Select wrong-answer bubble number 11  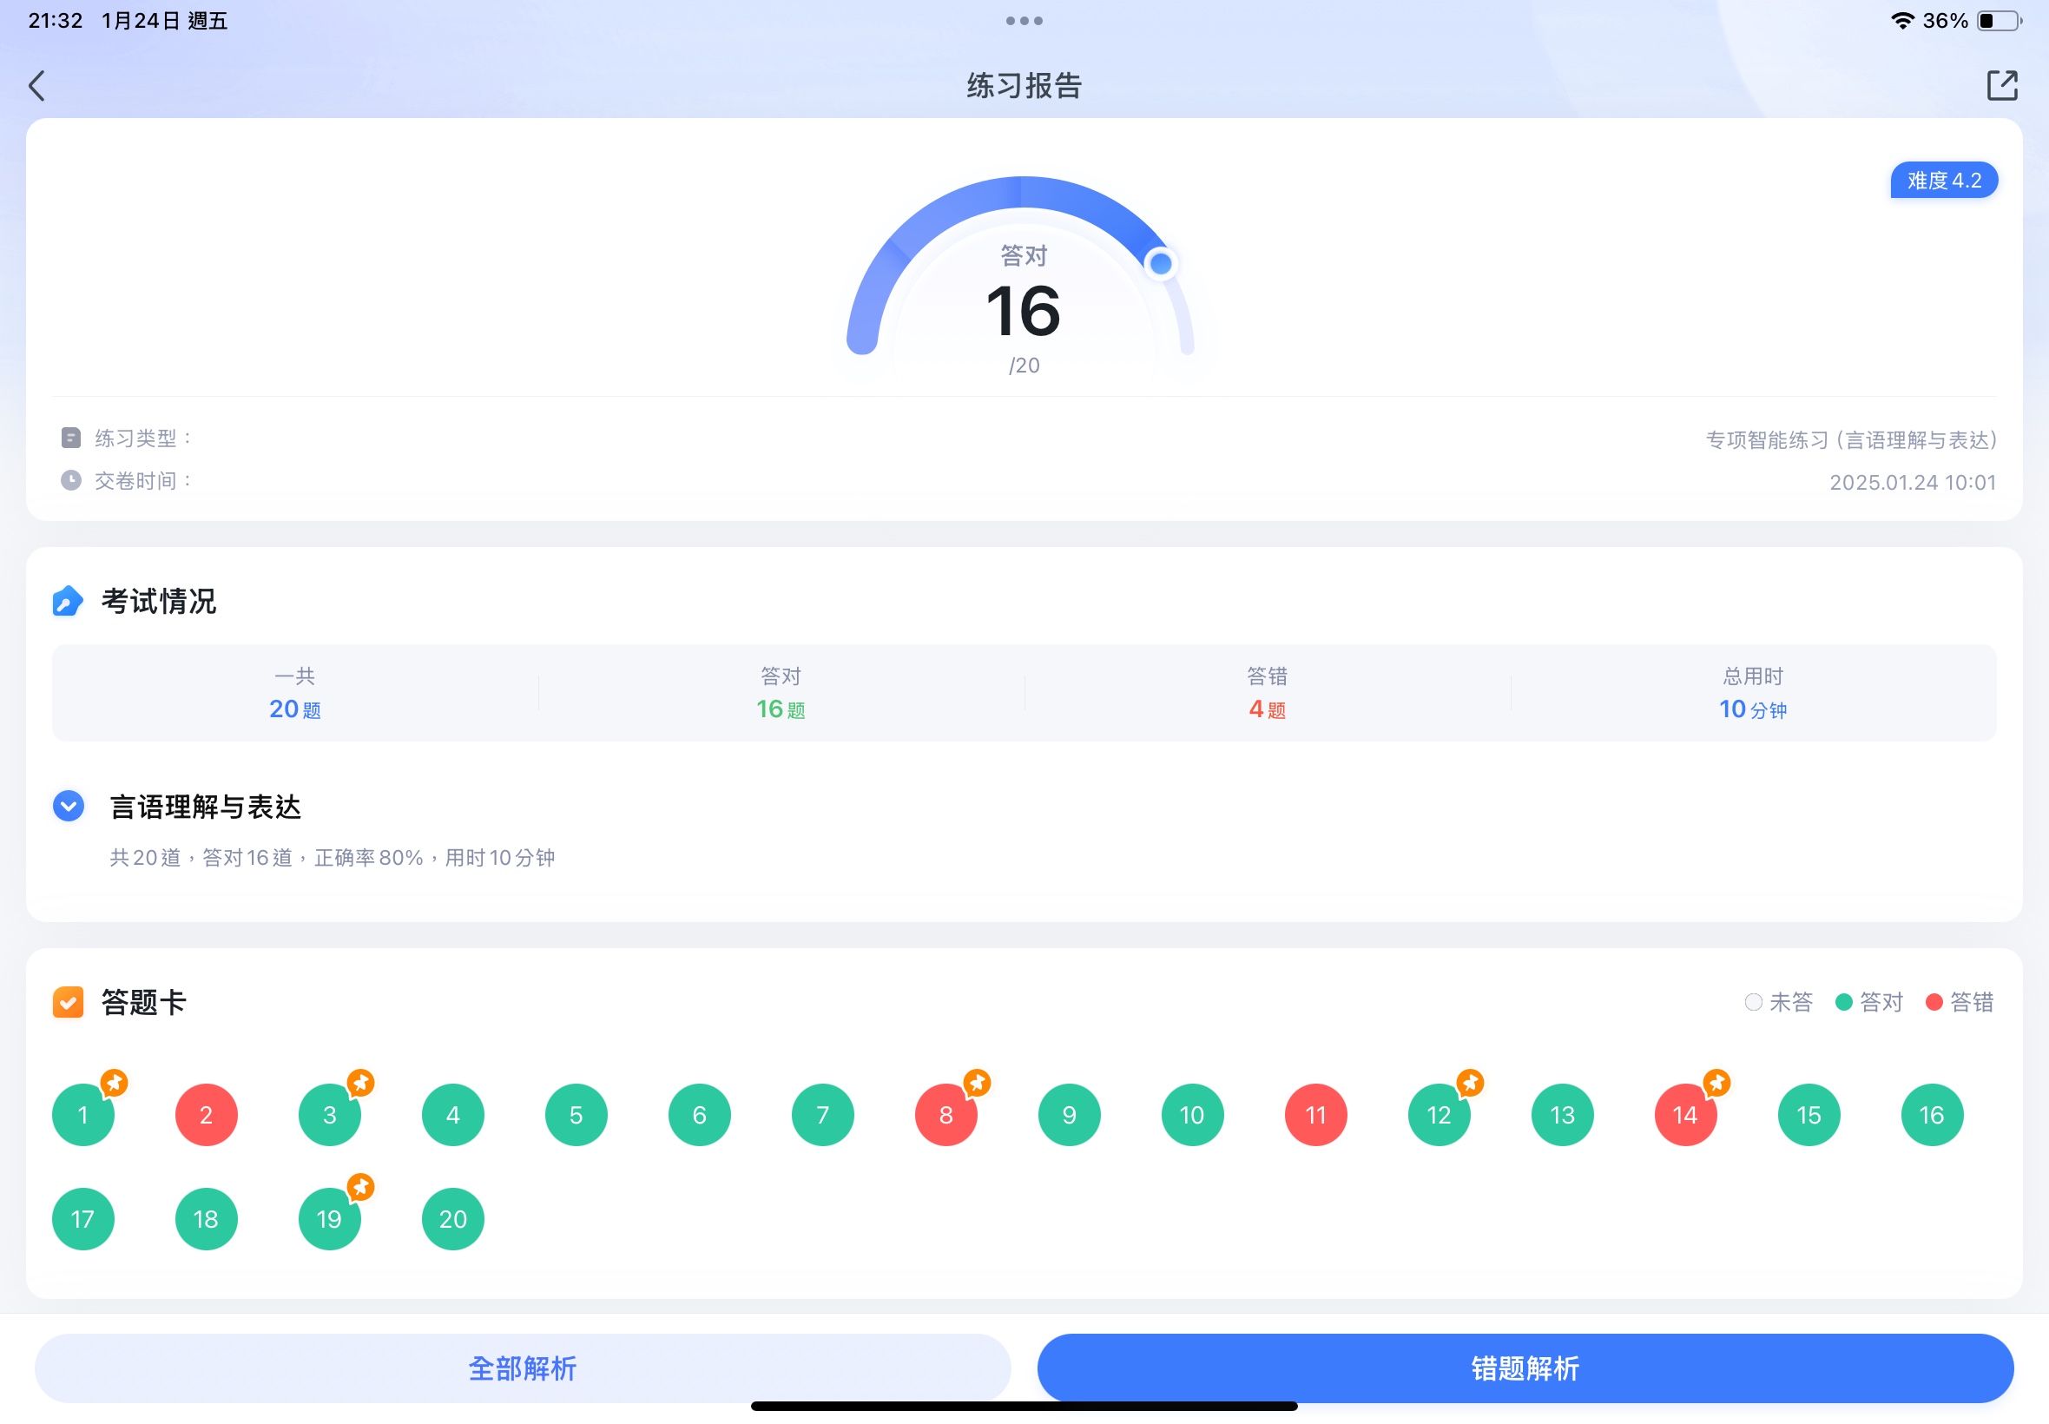[x=1315, y=1114]
